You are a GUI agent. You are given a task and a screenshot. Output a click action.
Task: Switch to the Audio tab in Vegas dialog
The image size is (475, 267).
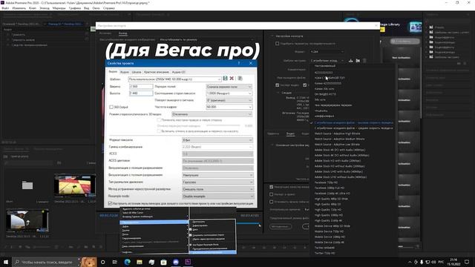point(125,72)
